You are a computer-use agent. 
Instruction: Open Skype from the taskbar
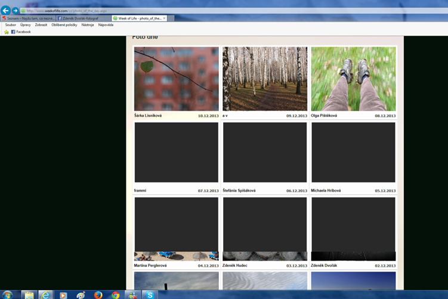pyautogui.click(x=150, y=295)
